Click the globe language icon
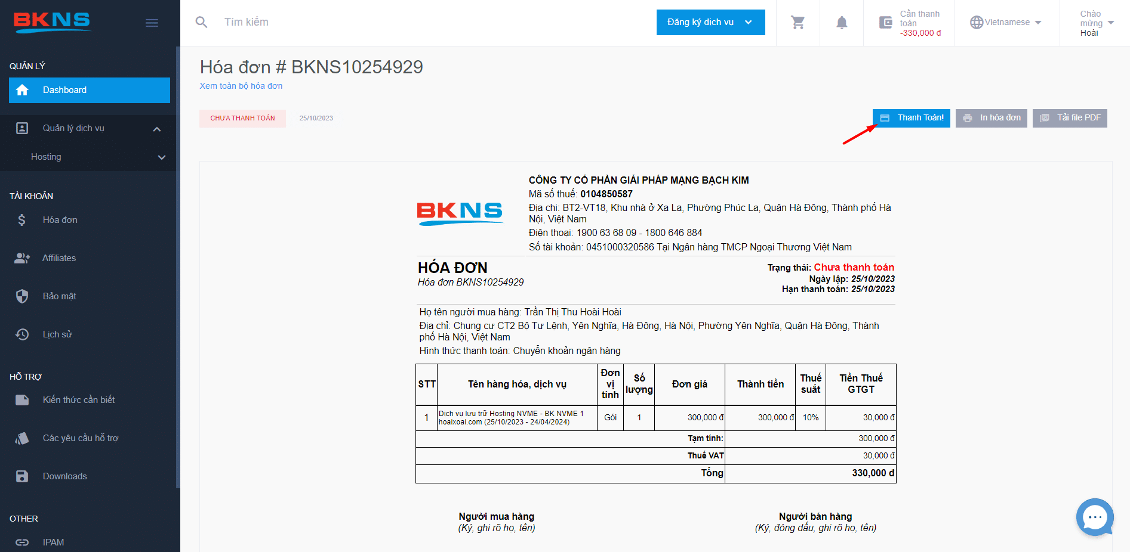The width and height of the screenshot is (1130, 552). [977, 23]
